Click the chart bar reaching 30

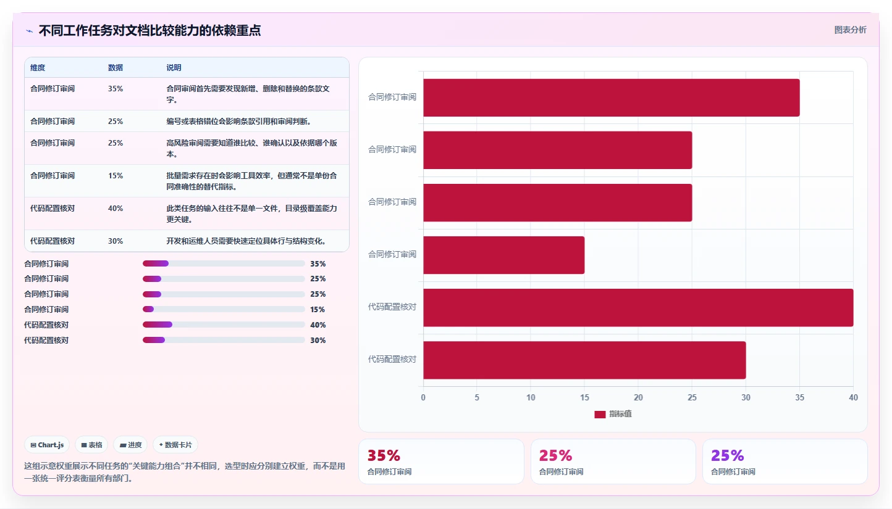(x=584, y=360)
